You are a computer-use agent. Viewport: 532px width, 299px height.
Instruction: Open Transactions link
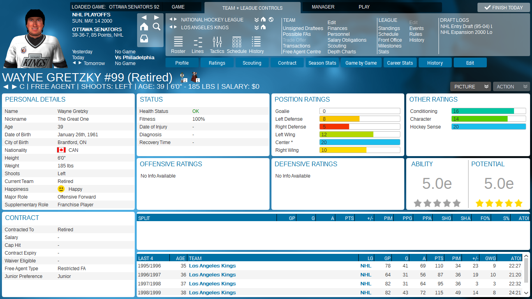pyautogui.click(x=296, y=46)
